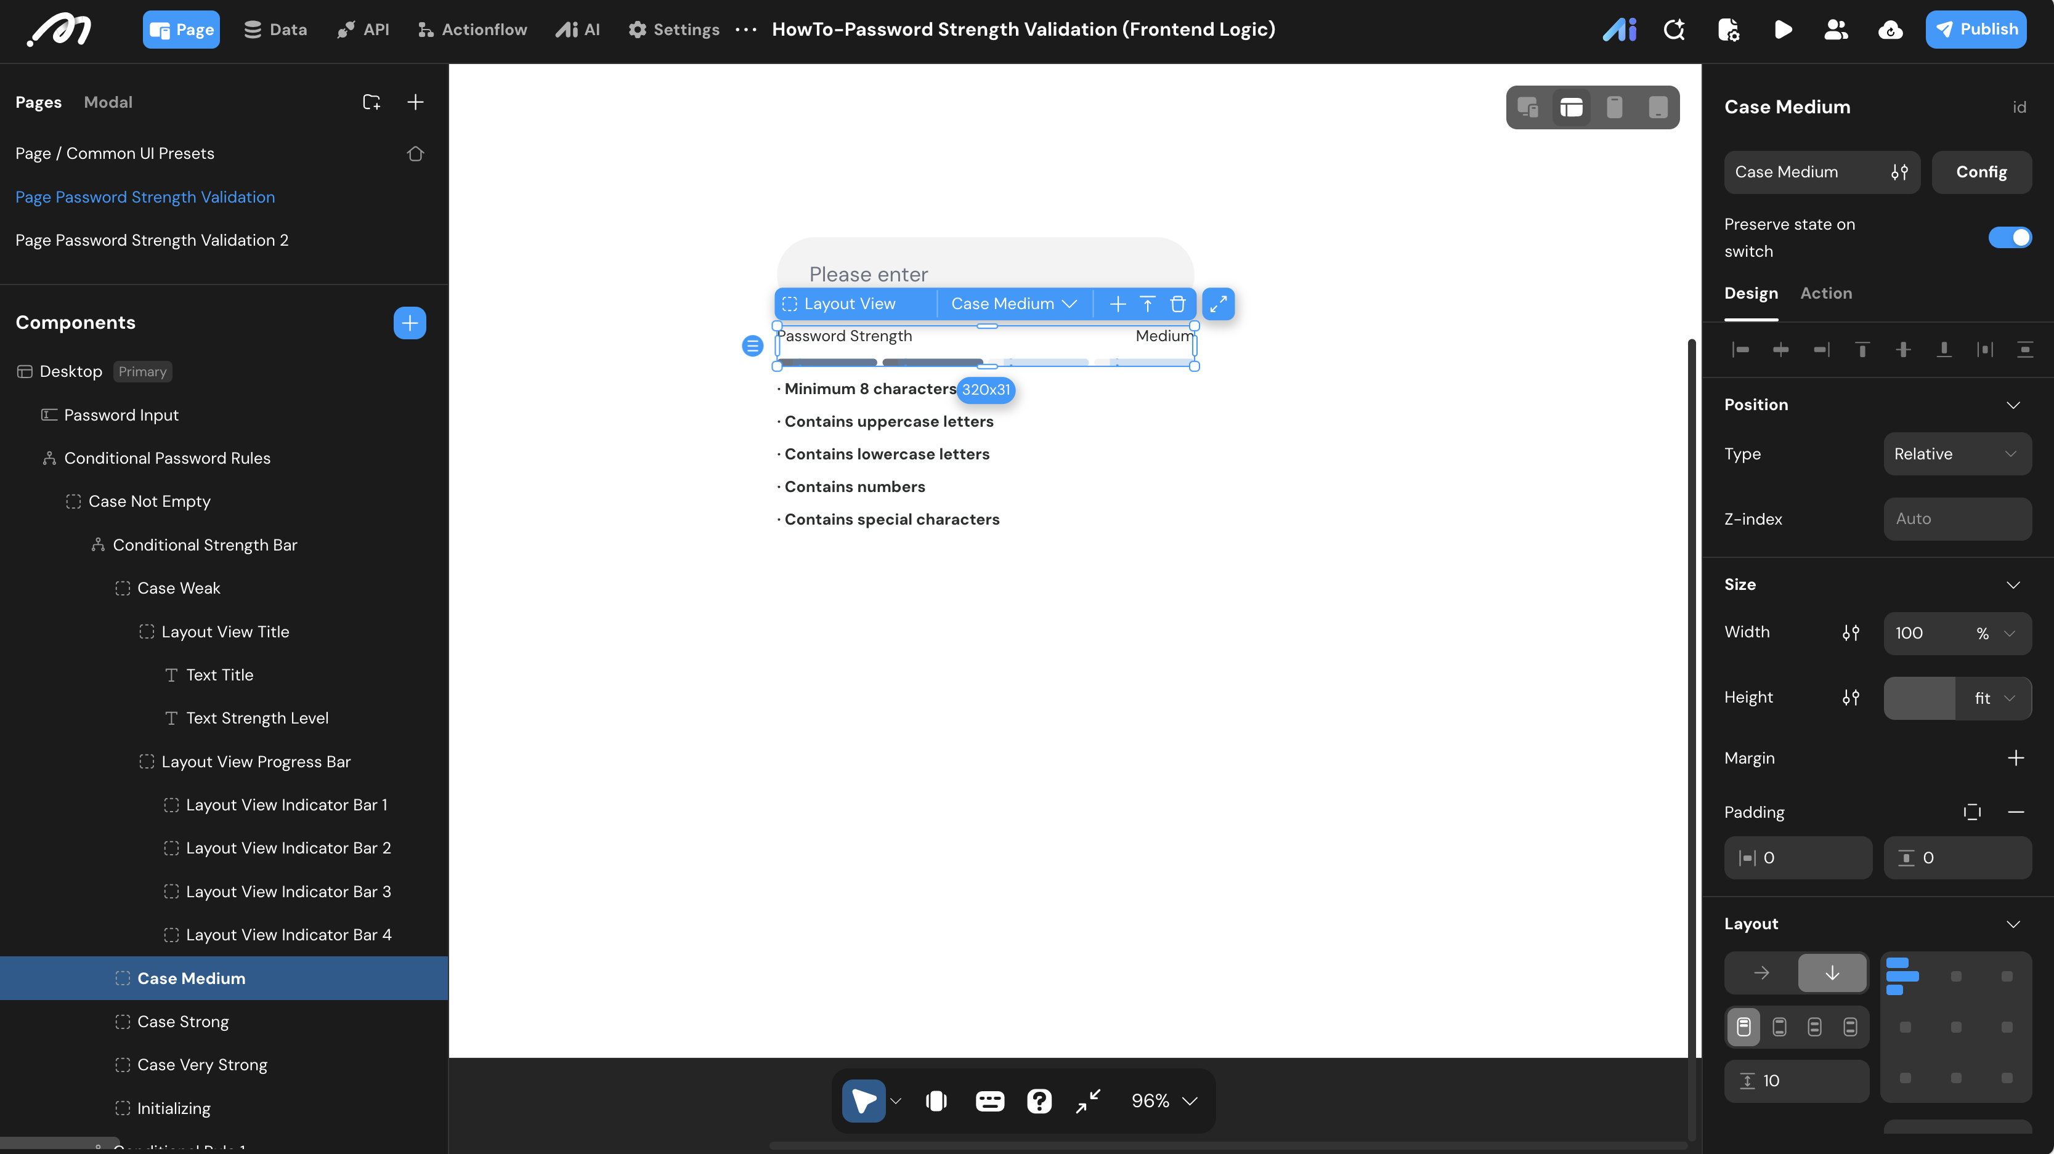The height and width of the screenshot is (1154, 2054).
Task: Open the AI tab in the top navigation
Action: pyautogui.click(x=577, y=30)
